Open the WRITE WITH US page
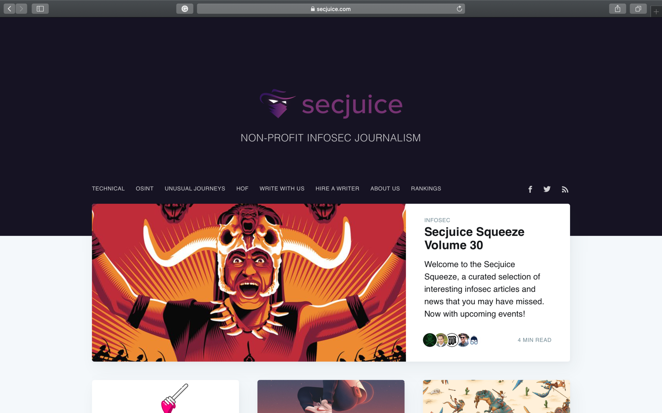The image size is (662, 413). (282, 189)
